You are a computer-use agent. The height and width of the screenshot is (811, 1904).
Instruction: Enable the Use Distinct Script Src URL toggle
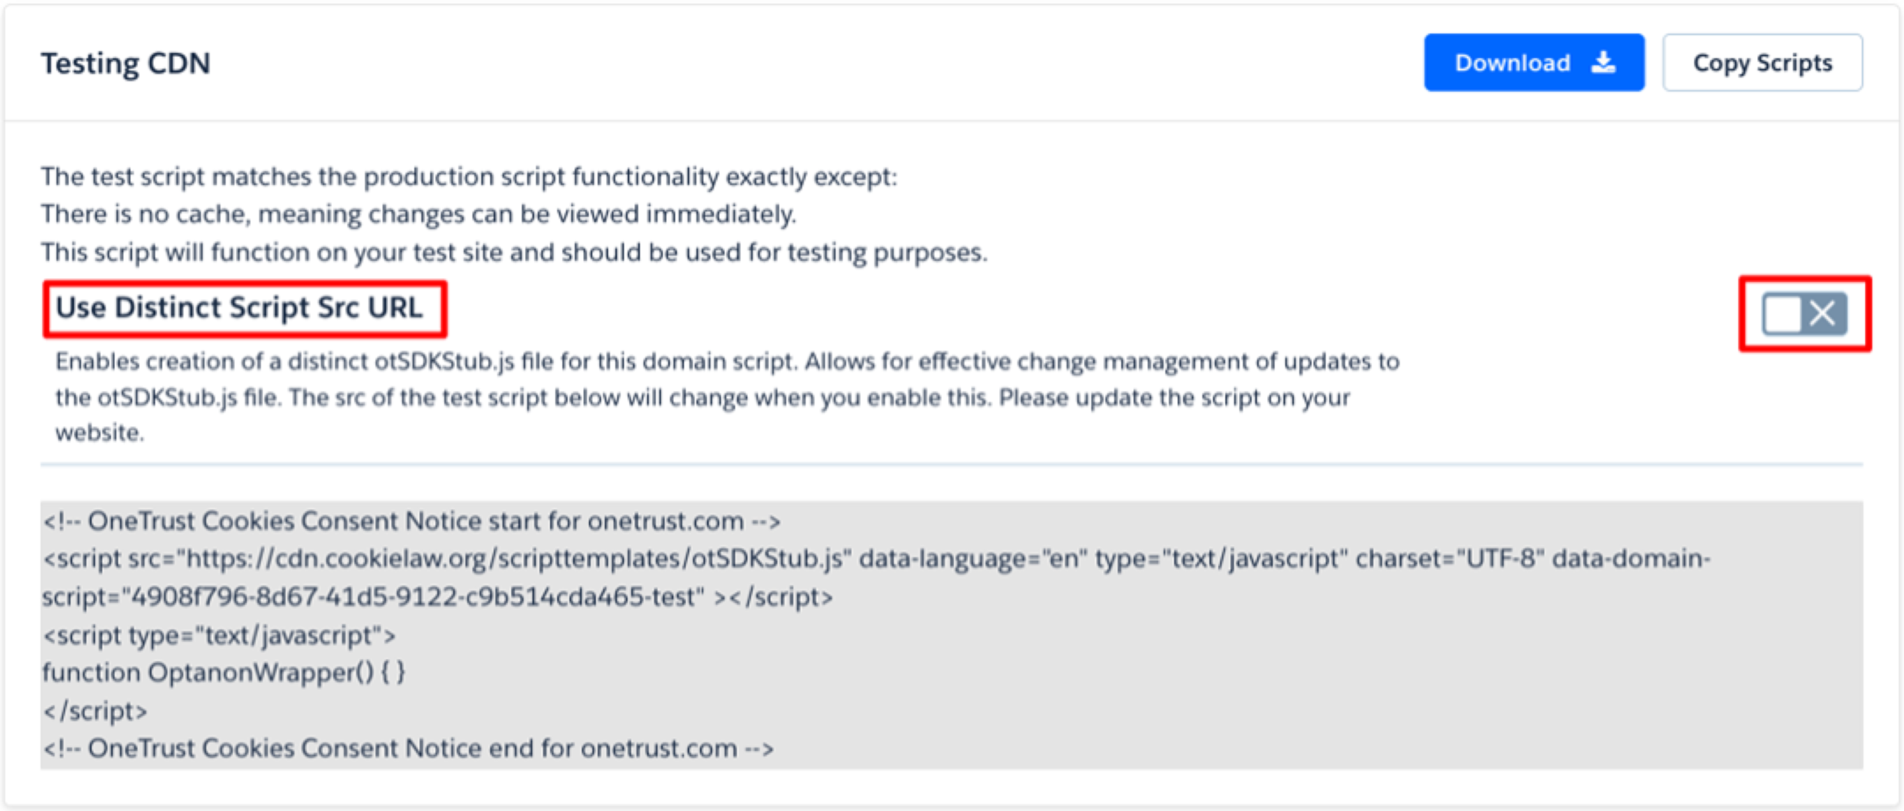coord(1804,314)
